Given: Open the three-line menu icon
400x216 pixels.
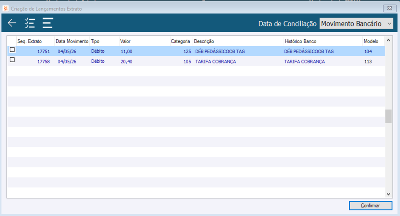Looking at the screenshot, I should 48,23.
